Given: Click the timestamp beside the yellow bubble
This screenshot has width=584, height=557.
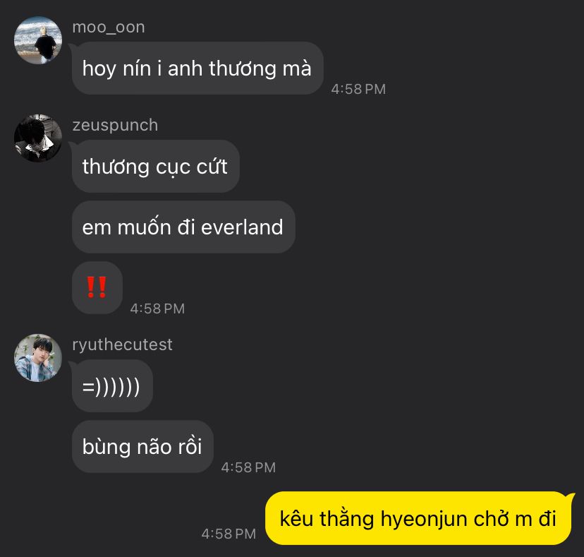Looking at the screenshot, I should point(229,534).
